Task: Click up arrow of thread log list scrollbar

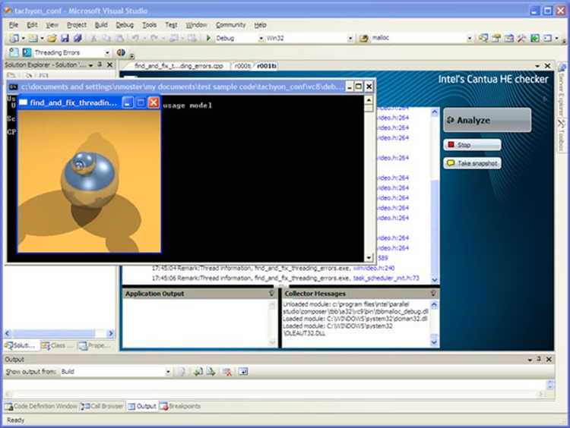Action: (435, 112)
